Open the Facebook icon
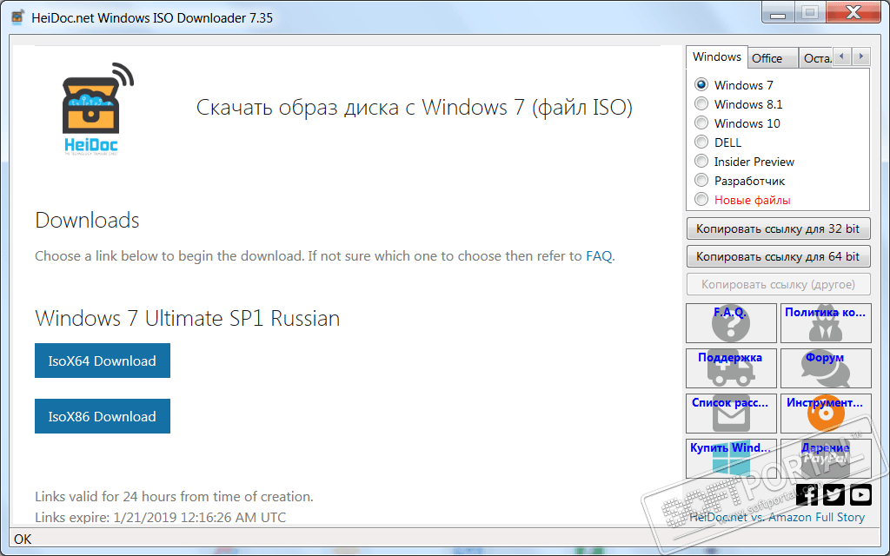The image size is (890, 556). coord(807,494)
